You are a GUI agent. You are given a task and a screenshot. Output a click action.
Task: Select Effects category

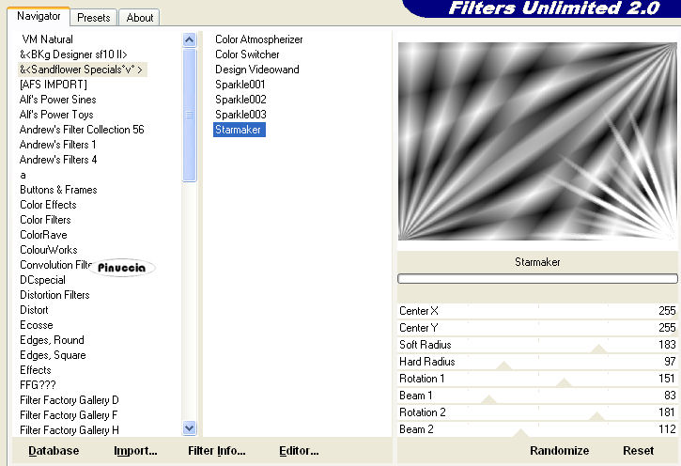(x=36, y=370)
